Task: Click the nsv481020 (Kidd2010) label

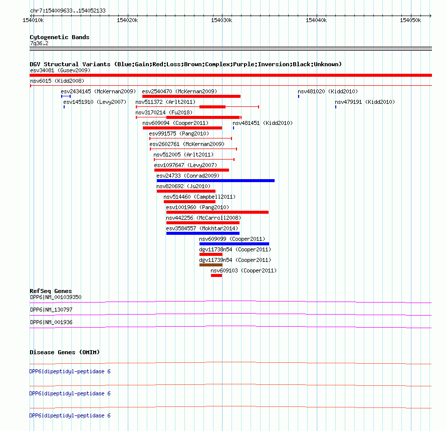Action: click(328, 91)
